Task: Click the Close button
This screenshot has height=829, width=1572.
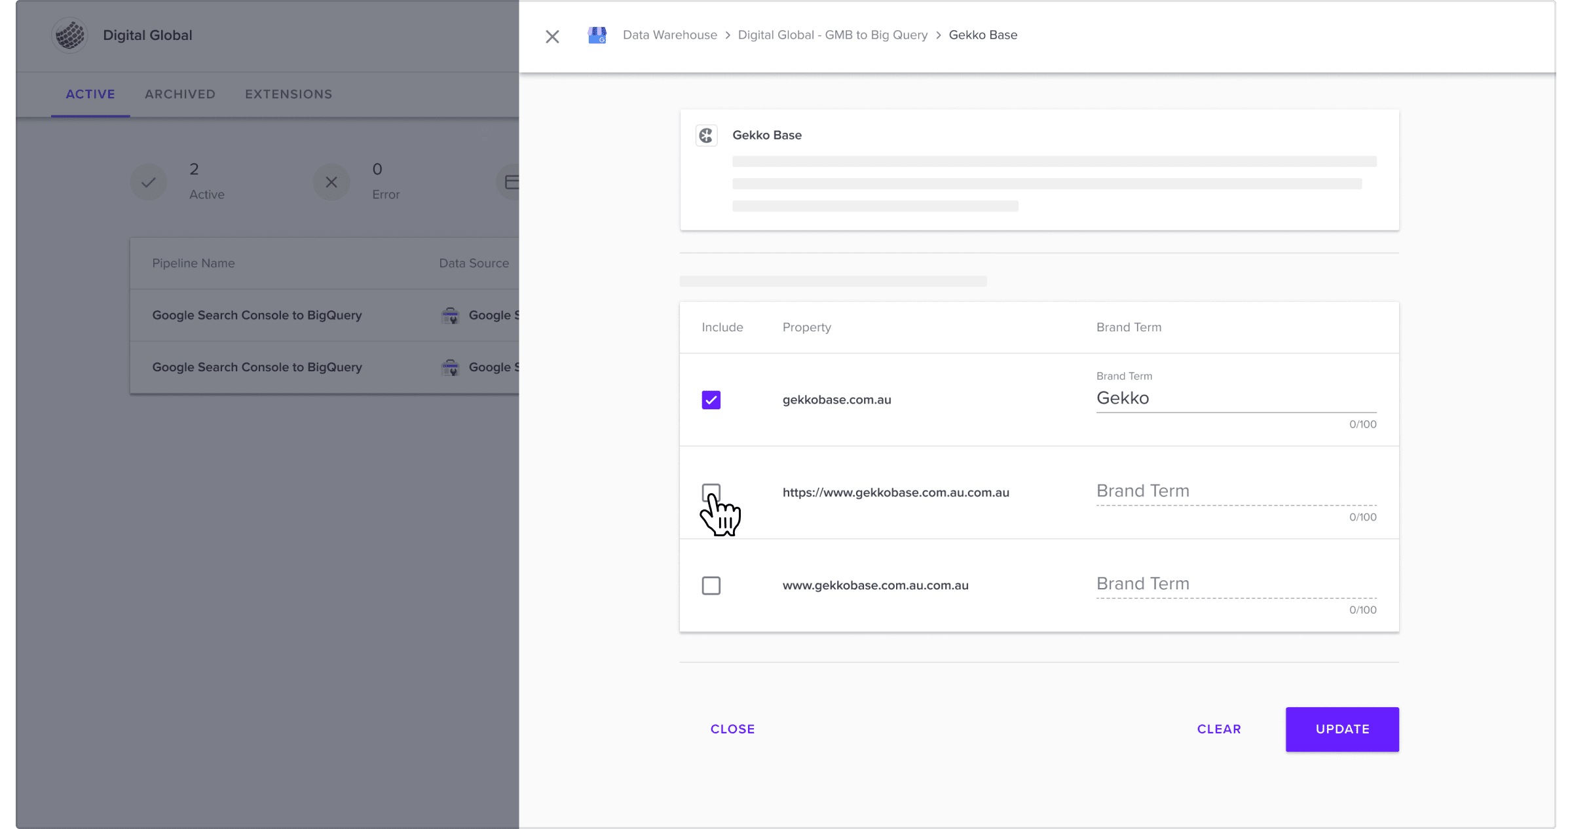Action: 732,729
